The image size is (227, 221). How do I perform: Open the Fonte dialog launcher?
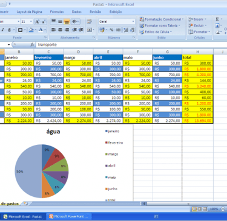coord(45,37)
